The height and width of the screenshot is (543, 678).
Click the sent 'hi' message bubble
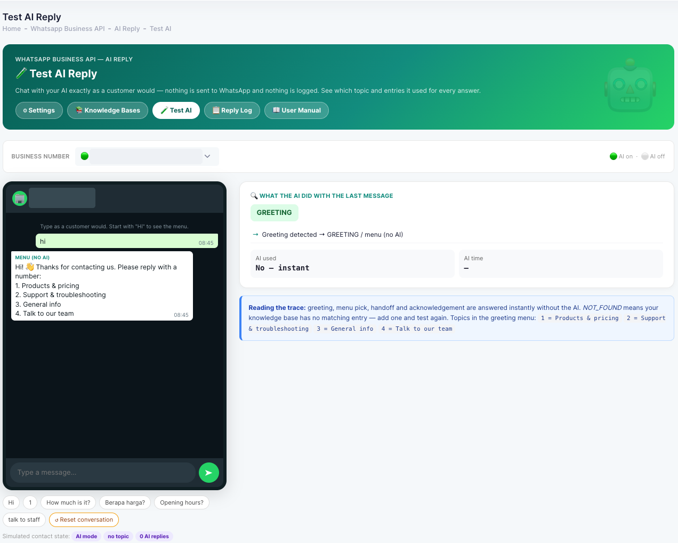tap(127, 241)
